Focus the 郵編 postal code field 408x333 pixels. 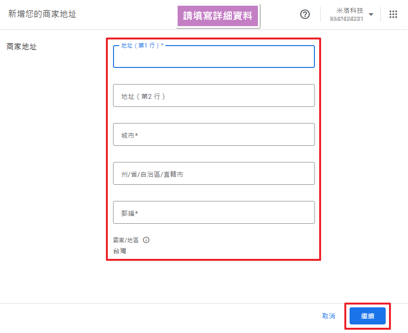point(214,212)
